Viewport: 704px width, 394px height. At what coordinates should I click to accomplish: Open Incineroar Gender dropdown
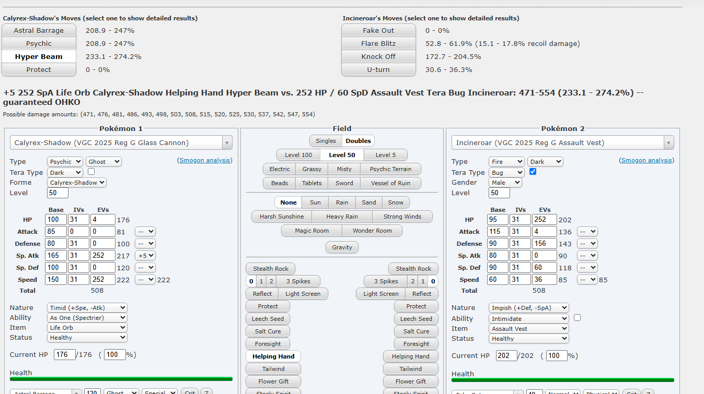pos(505,183)
